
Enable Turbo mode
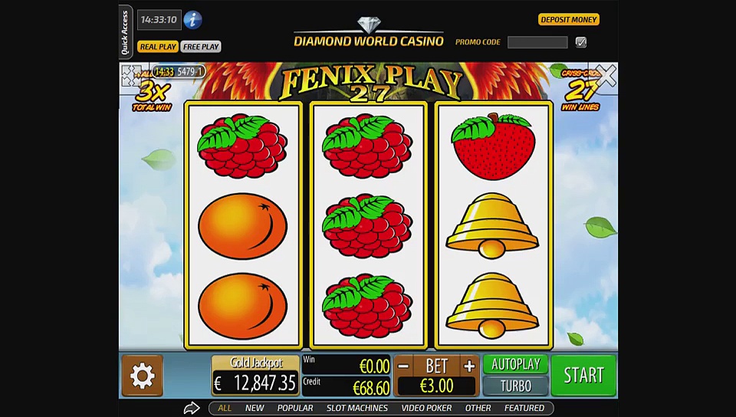point(515,386)
